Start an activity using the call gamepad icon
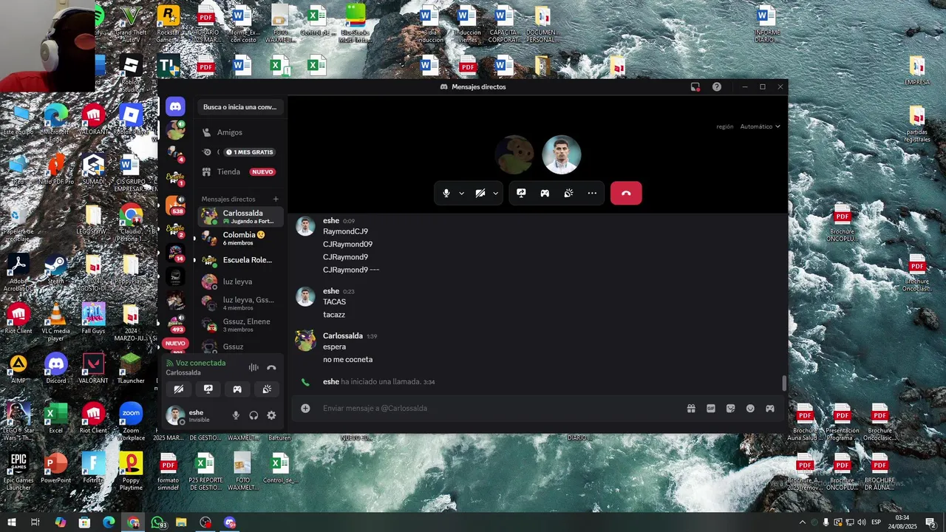 coord(545,193)
